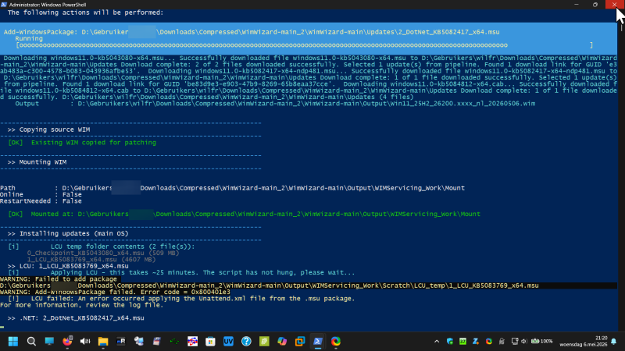625x351 pixels.
Task: Open clock showing 21:20 date flyout
Action: 583,342
